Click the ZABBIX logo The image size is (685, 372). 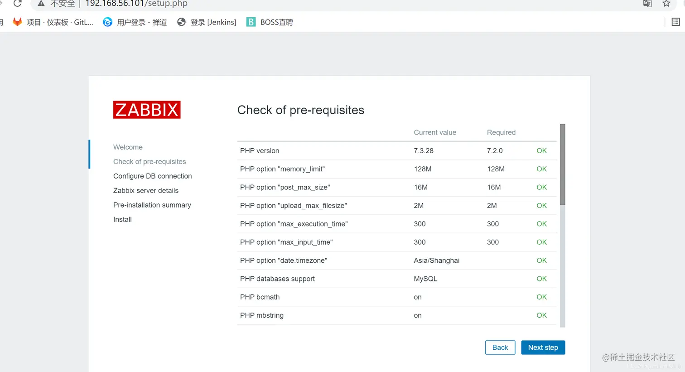point(147,110)
